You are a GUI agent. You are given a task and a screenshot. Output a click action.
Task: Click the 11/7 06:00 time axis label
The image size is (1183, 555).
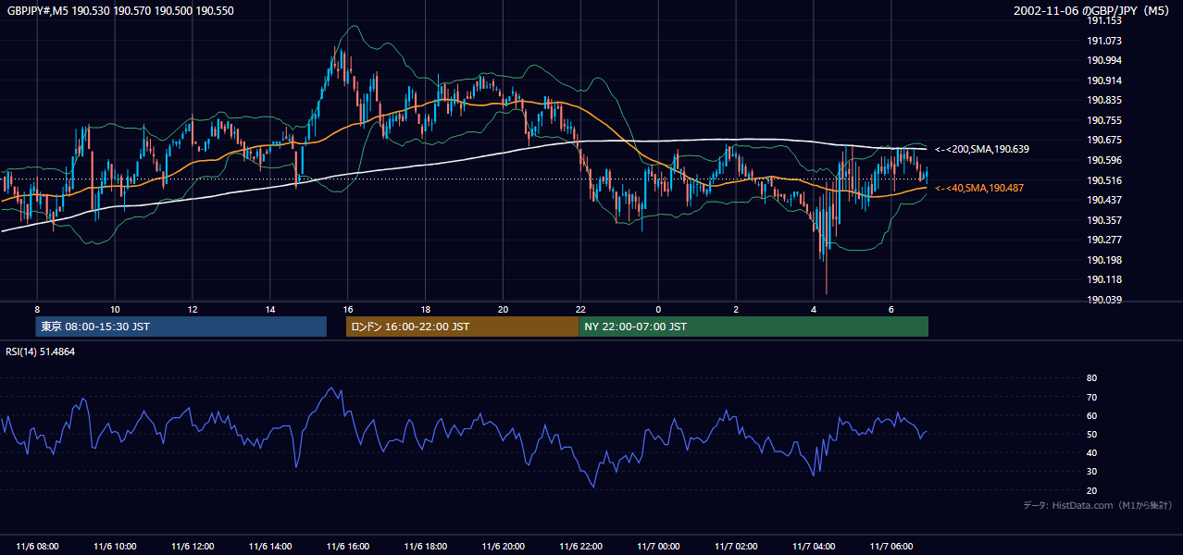[x=891, y=546]
